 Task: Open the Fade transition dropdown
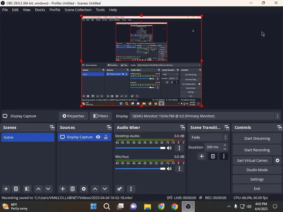209,137
